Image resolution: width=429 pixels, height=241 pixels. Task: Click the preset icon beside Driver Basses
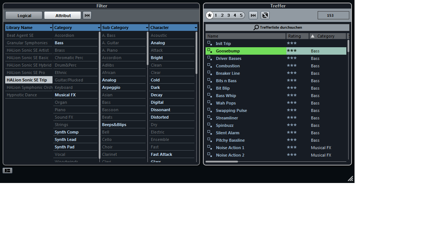coord(210,58)
